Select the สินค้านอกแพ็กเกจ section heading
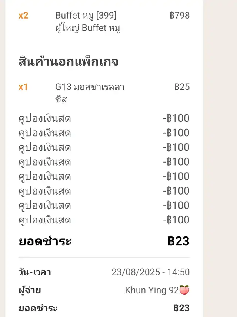Viewport: 237px width, 317px height. [69, 62]
